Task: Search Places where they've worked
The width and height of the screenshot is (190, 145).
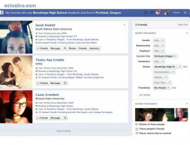Action: click(155, 133)
